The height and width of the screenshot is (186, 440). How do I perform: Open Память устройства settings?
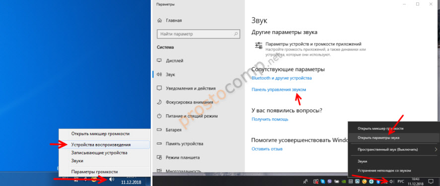point(199,144)
